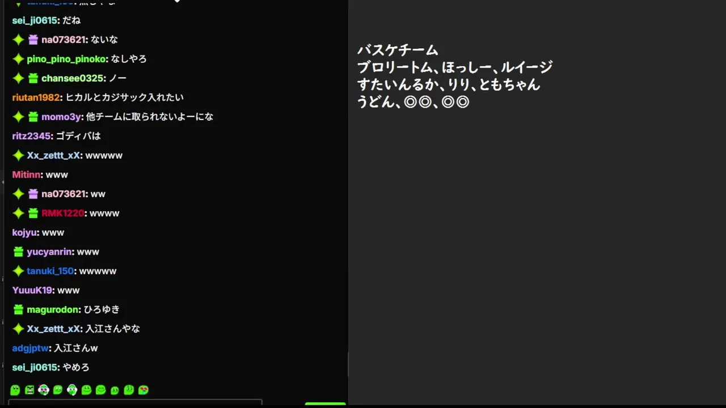
Task: Click sparkle badge on Xx_zettt_xX's wwwww row
Action: click(x=18, y=155)
